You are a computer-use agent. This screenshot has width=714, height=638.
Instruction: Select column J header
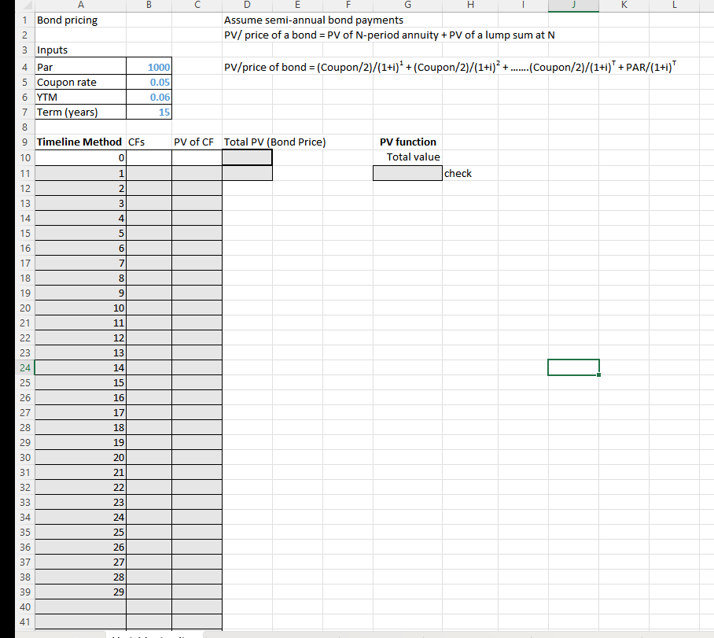pos(573,6)
